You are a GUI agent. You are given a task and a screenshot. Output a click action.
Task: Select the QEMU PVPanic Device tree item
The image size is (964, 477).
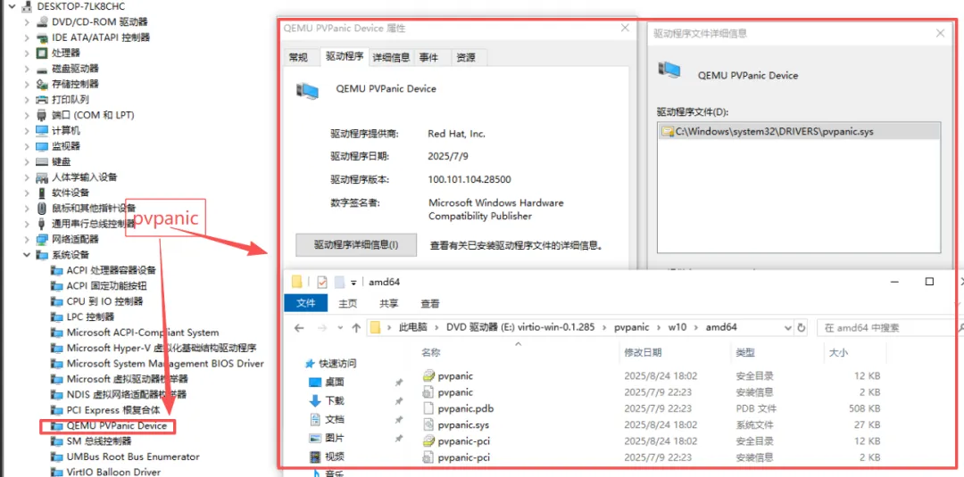click(116, 425)
